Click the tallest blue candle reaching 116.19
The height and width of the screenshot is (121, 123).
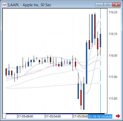coord(92,28)
